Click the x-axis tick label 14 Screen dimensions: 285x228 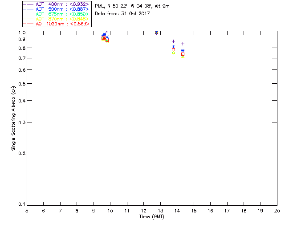pos(177,211)
